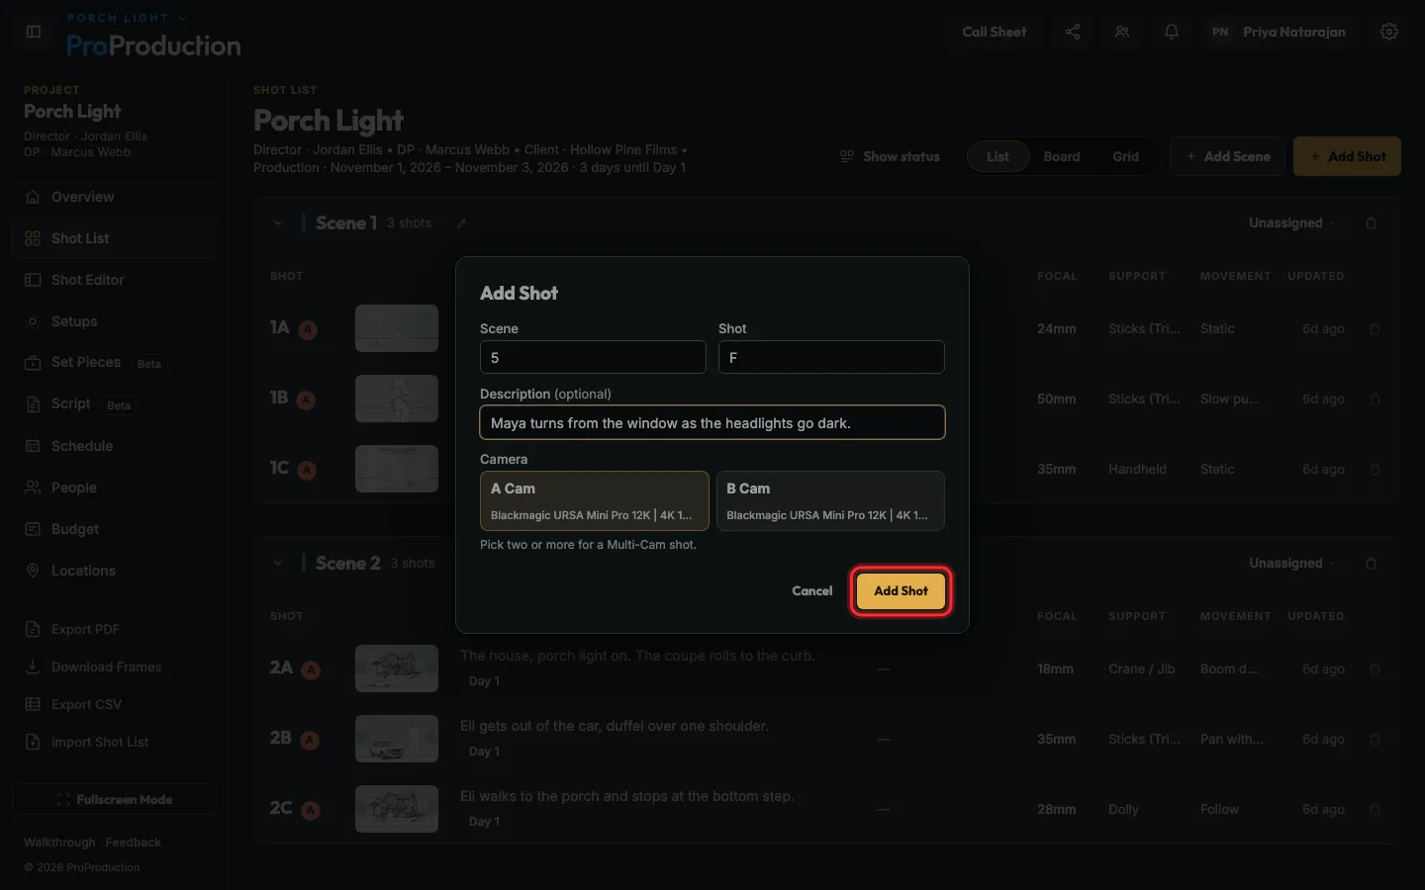The width and height of the screenshot is (1425, 890).
Task: Click the shot 2A thumbnail
Action: tap(397, 668)
